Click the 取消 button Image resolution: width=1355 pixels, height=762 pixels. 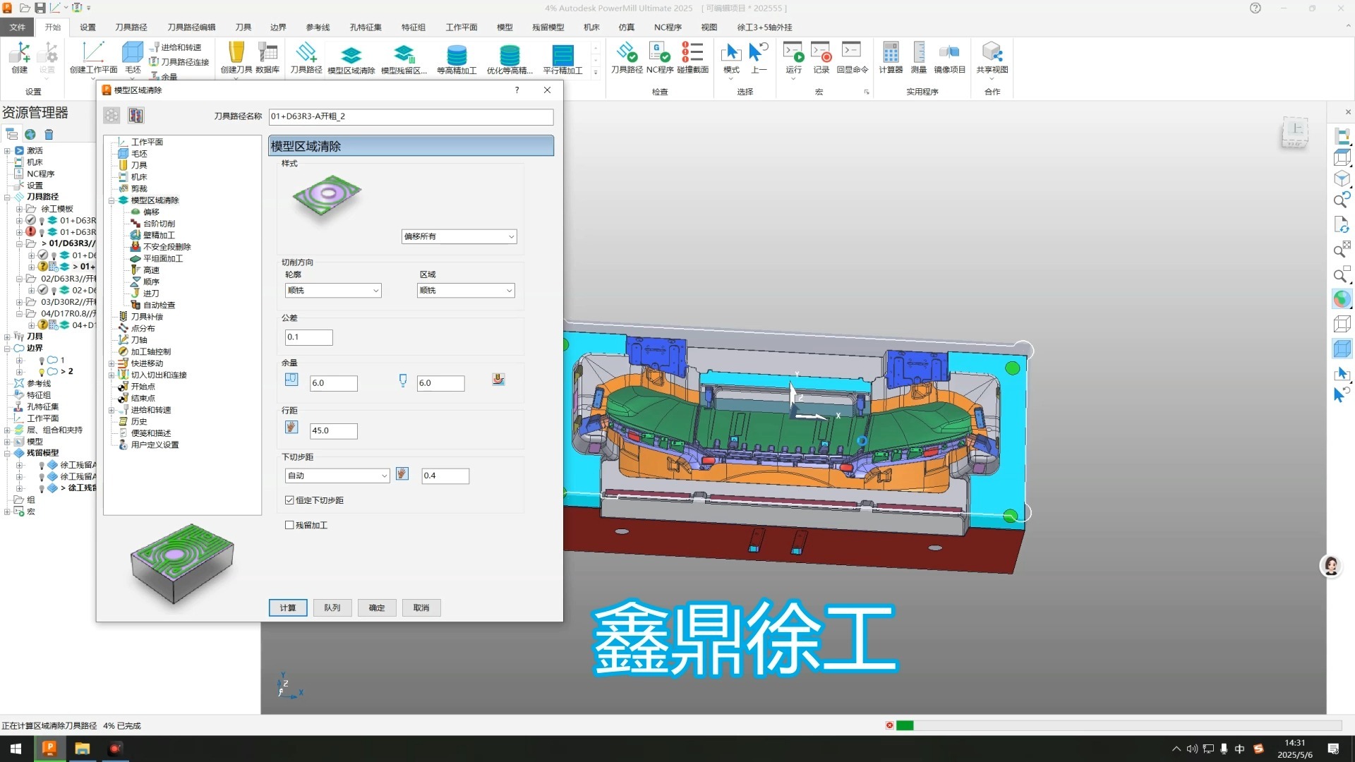pyautogui.click(x=421, y=607)
